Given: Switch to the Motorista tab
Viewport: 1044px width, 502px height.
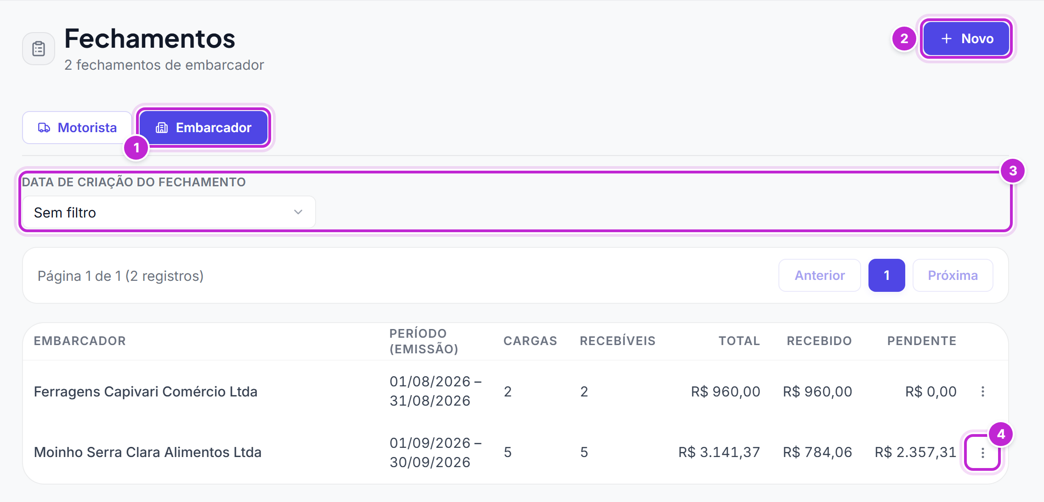Looking at the screenshot, I should pyautogui.click(x=77, y=128).
